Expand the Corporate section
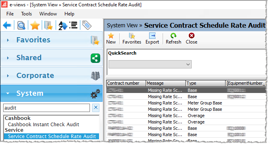 (x=8, y=76)
